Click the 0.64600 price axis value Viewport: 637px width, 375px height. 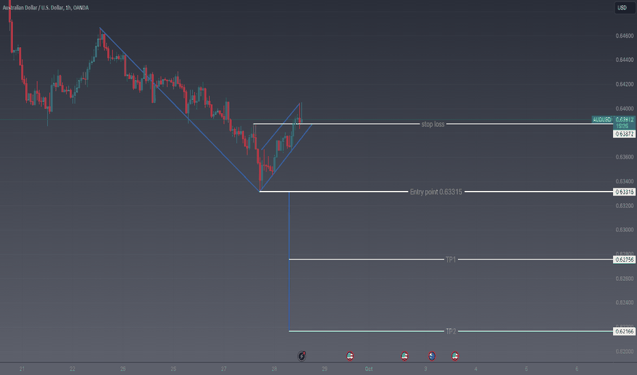point(625,35)
